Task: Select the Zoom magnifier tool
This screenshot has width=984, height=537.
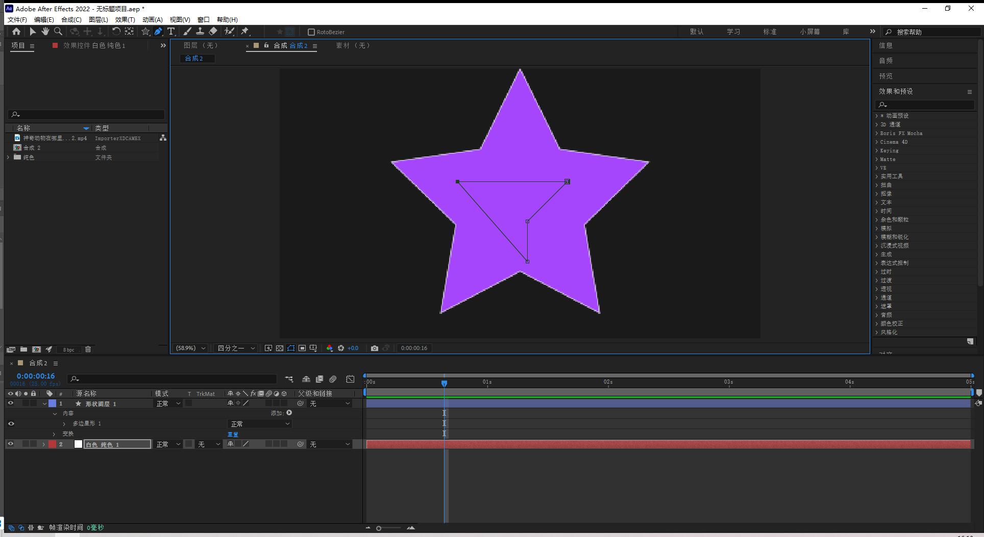Action: coord(58,32)
